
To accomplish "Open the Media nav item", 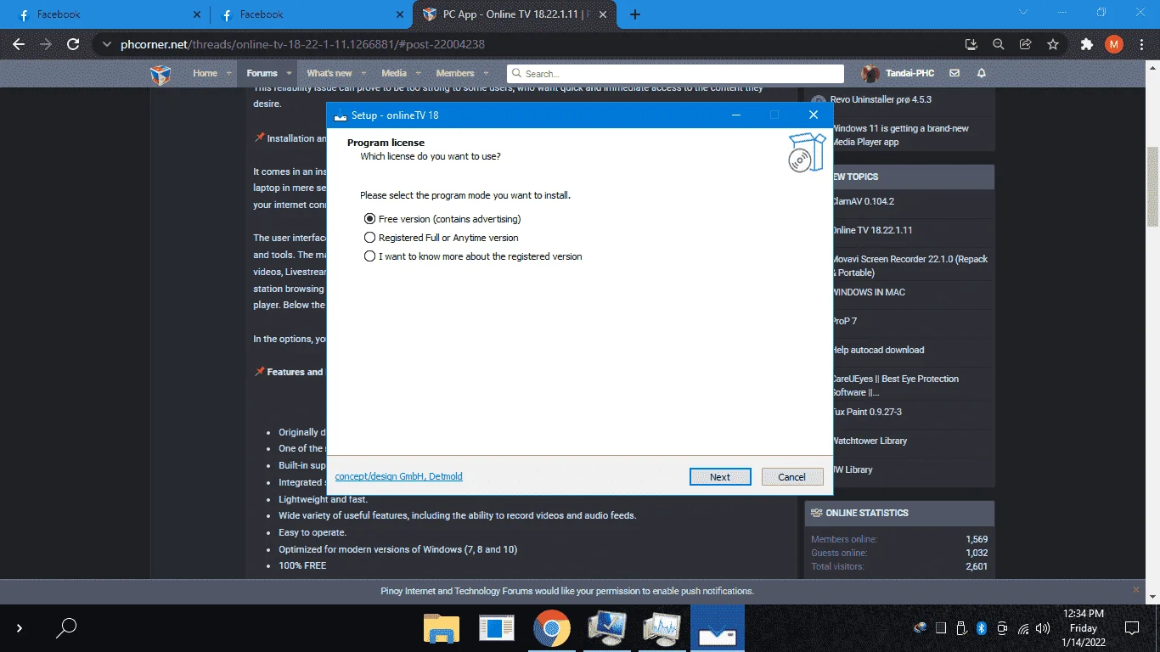I will (x=394, y=74).
